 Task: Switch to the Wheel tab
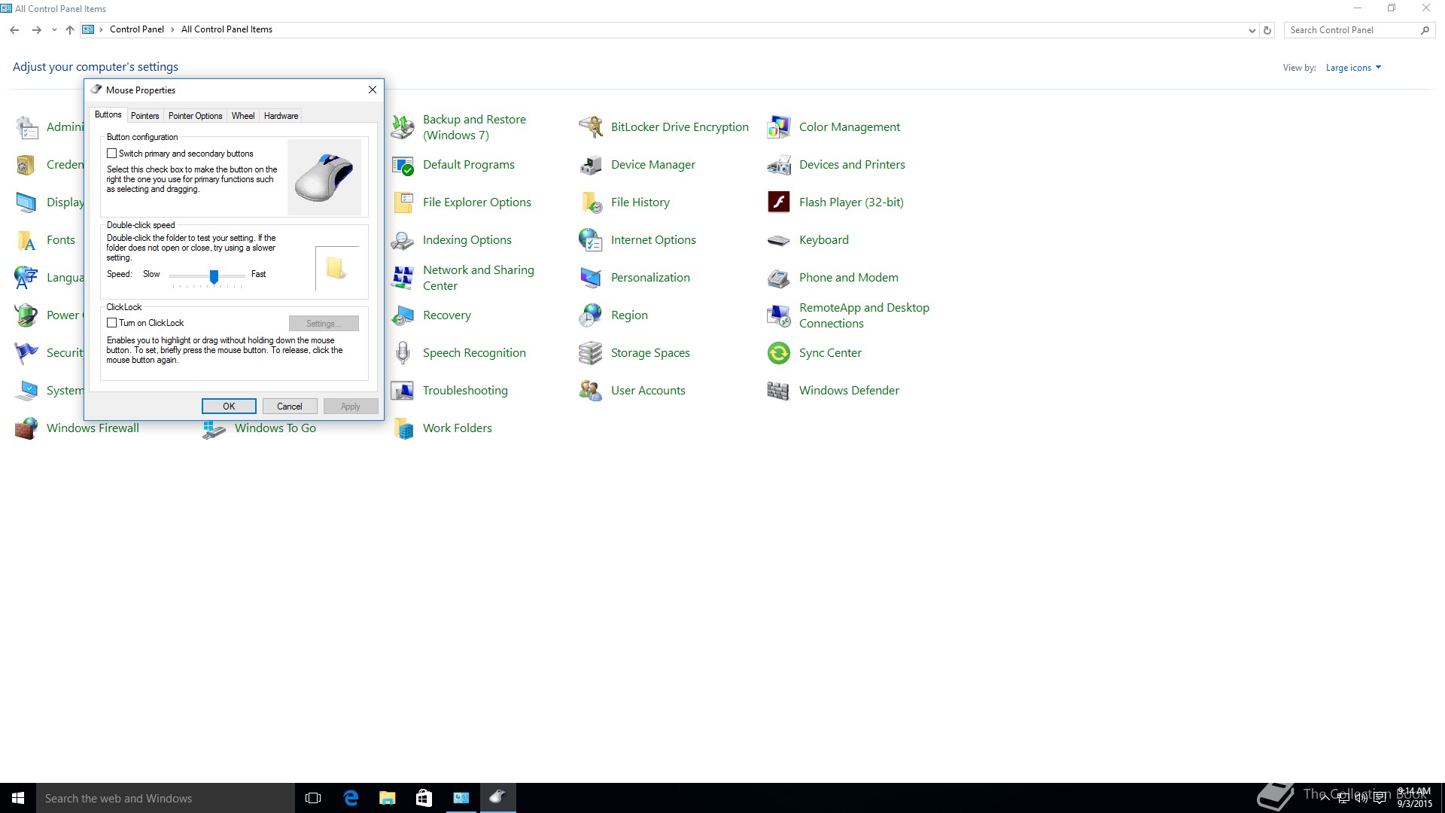242,116
